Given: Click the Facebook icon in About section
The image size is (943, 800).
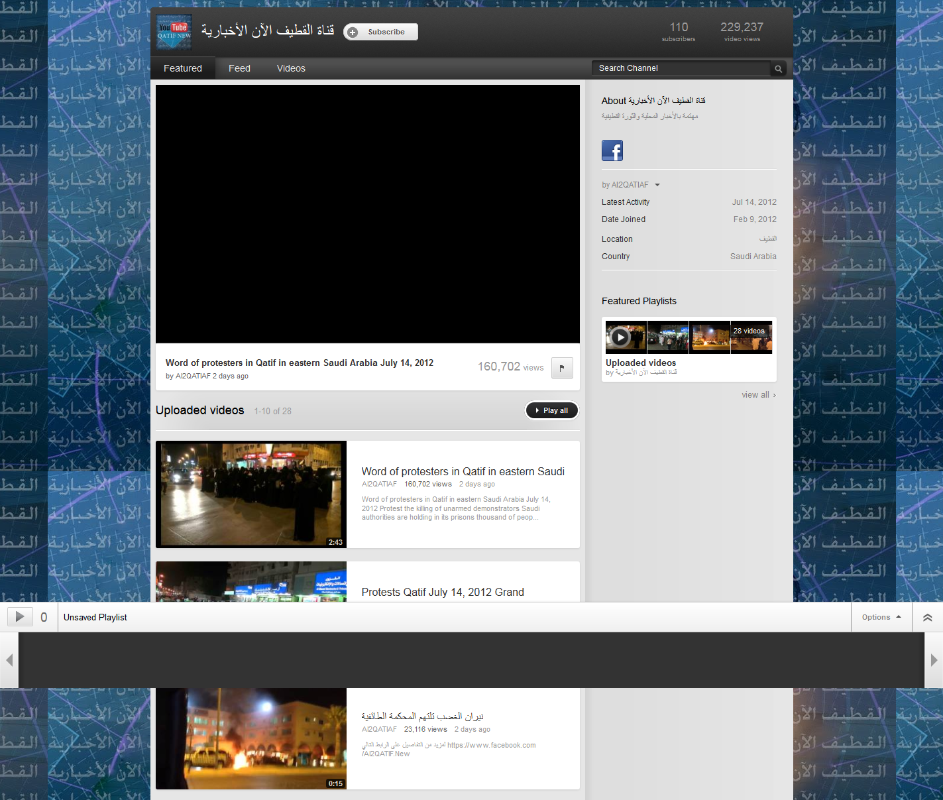Looking at the screenshot, I should tap(612, 150).
